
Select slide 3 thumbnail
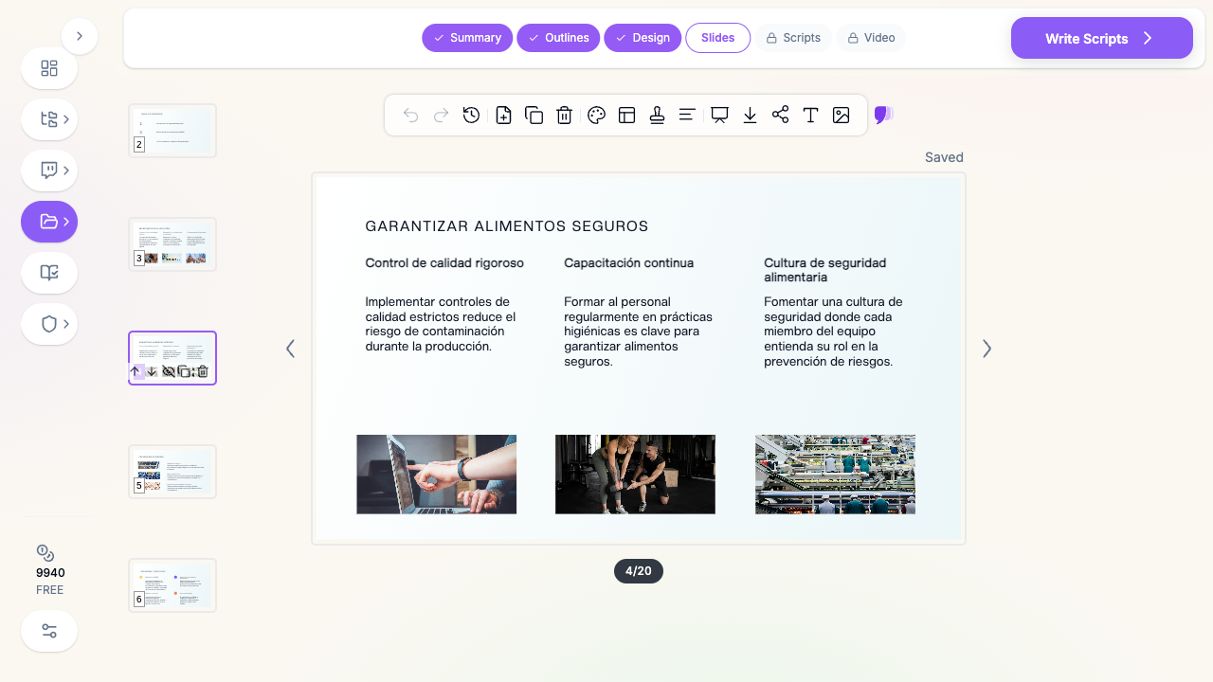pyautogui.click(x=172, y=244)
